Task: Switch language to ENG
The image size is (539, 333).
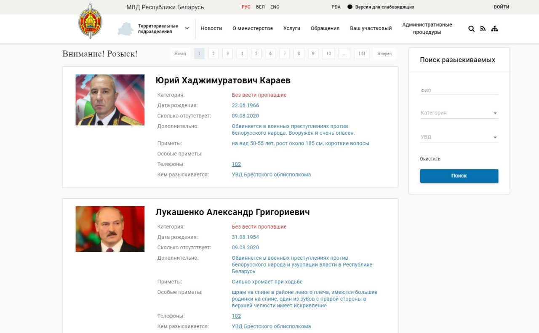Action: tap(275, 7)
